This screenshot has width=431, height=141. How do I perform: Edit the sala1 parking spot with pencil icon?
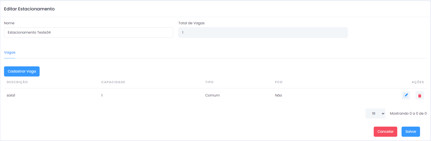406,95
